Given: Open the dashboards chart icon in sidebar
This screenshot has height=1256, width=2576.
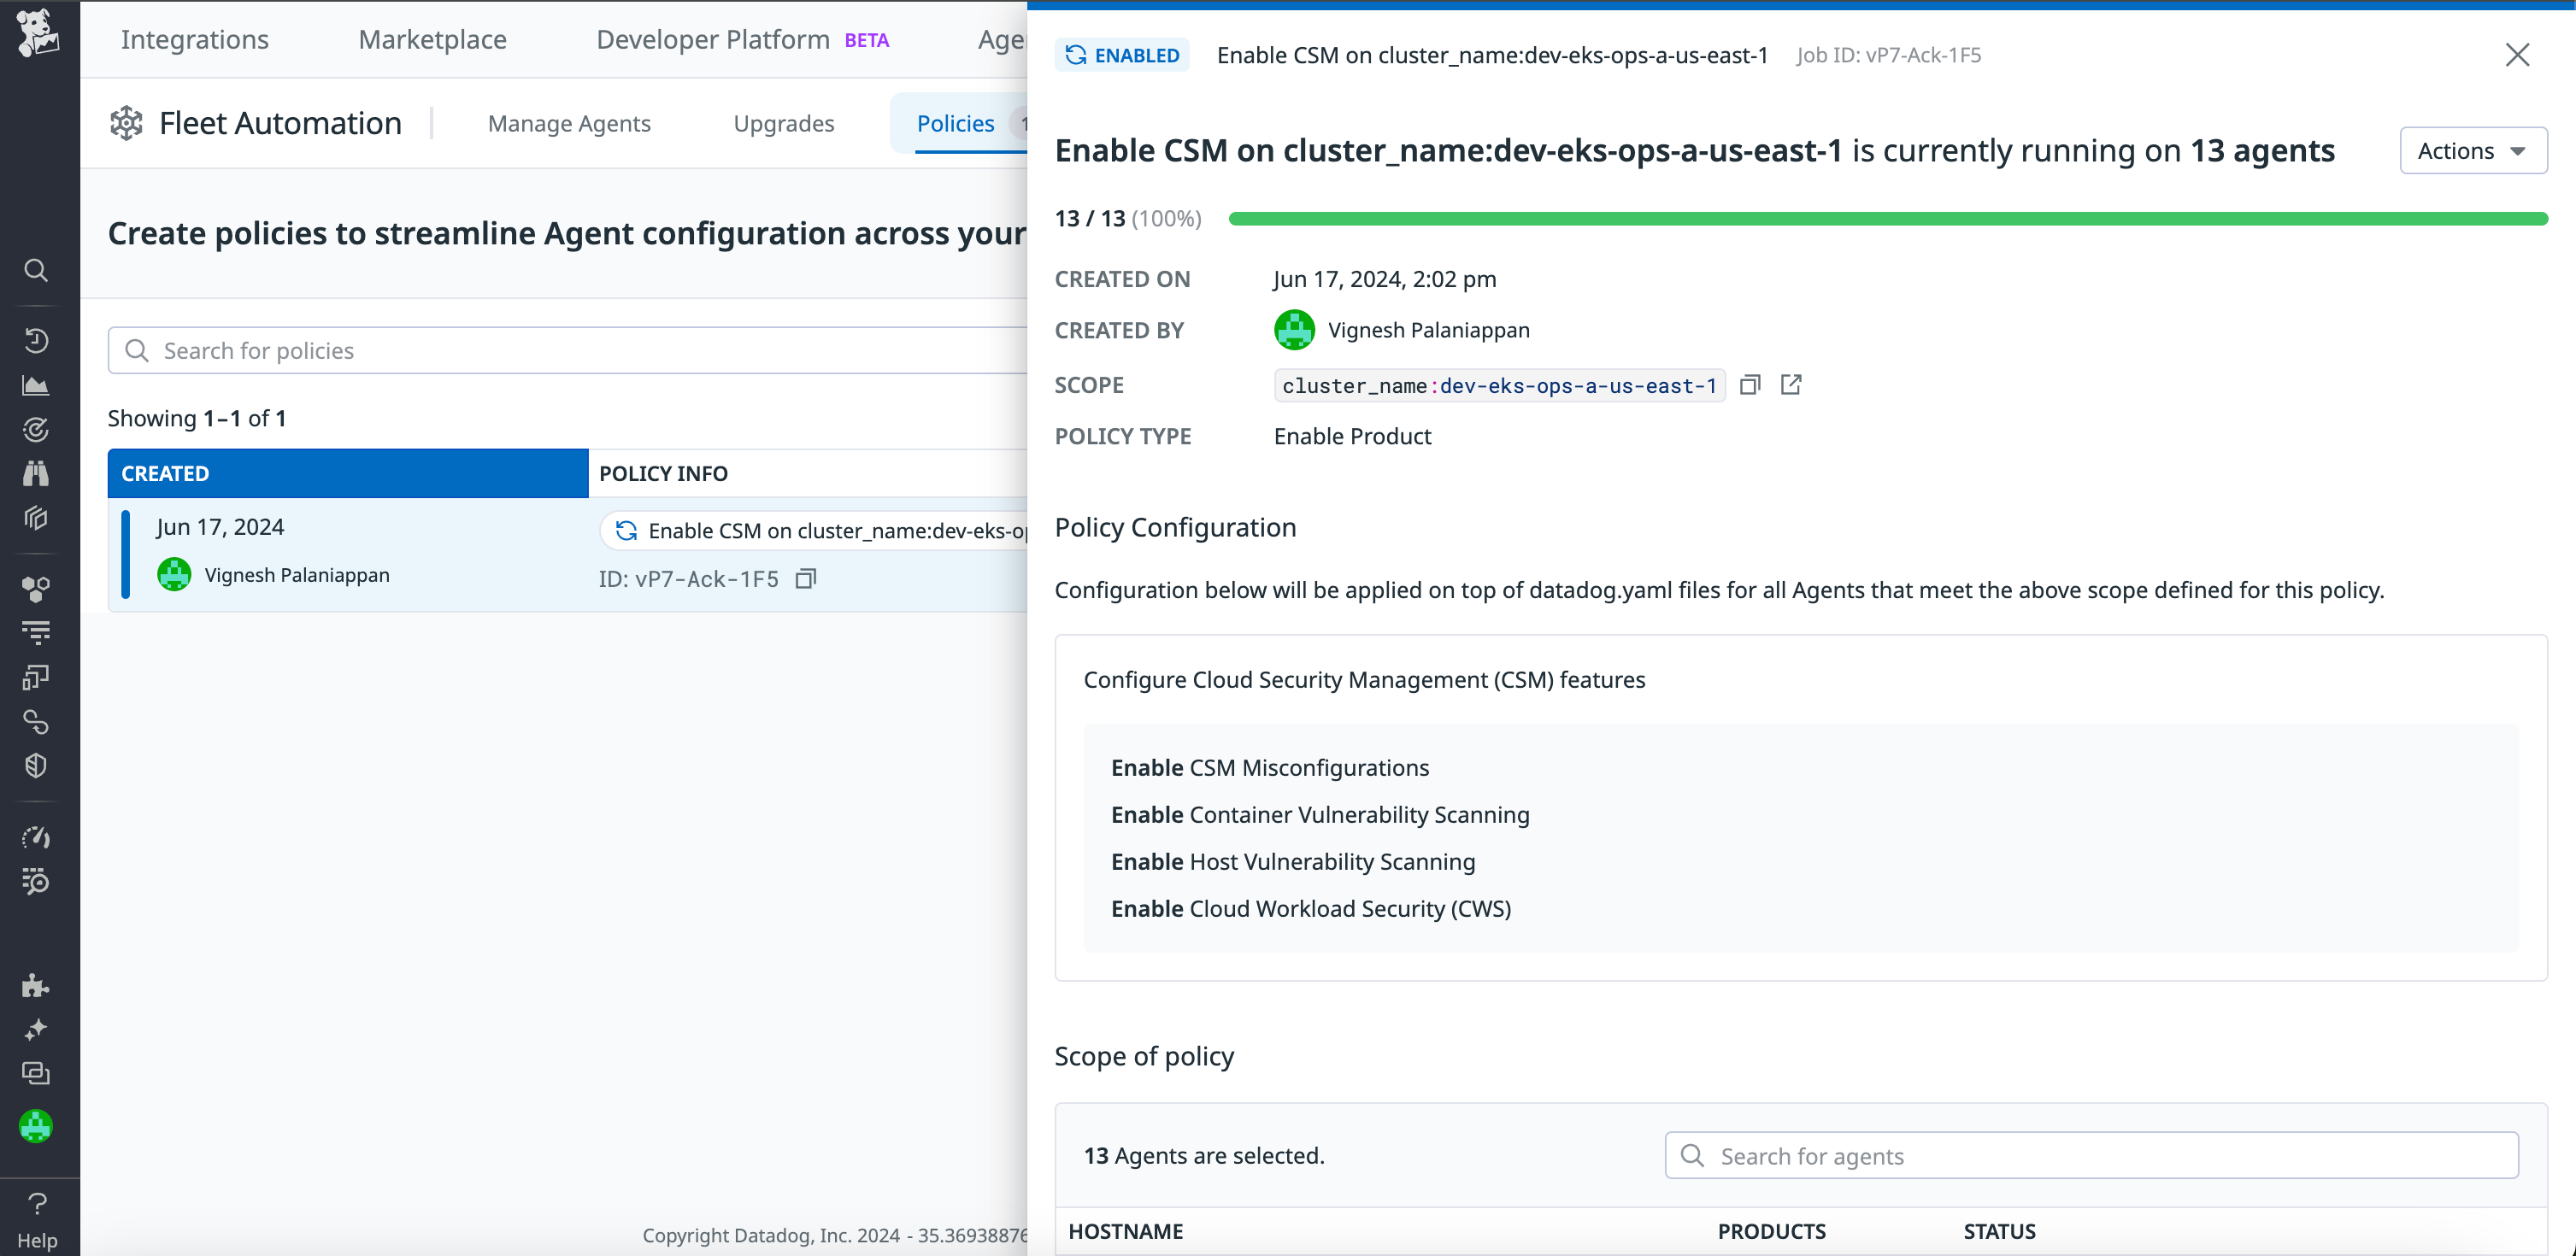Looking at the screenshot, I should point(36,385).
